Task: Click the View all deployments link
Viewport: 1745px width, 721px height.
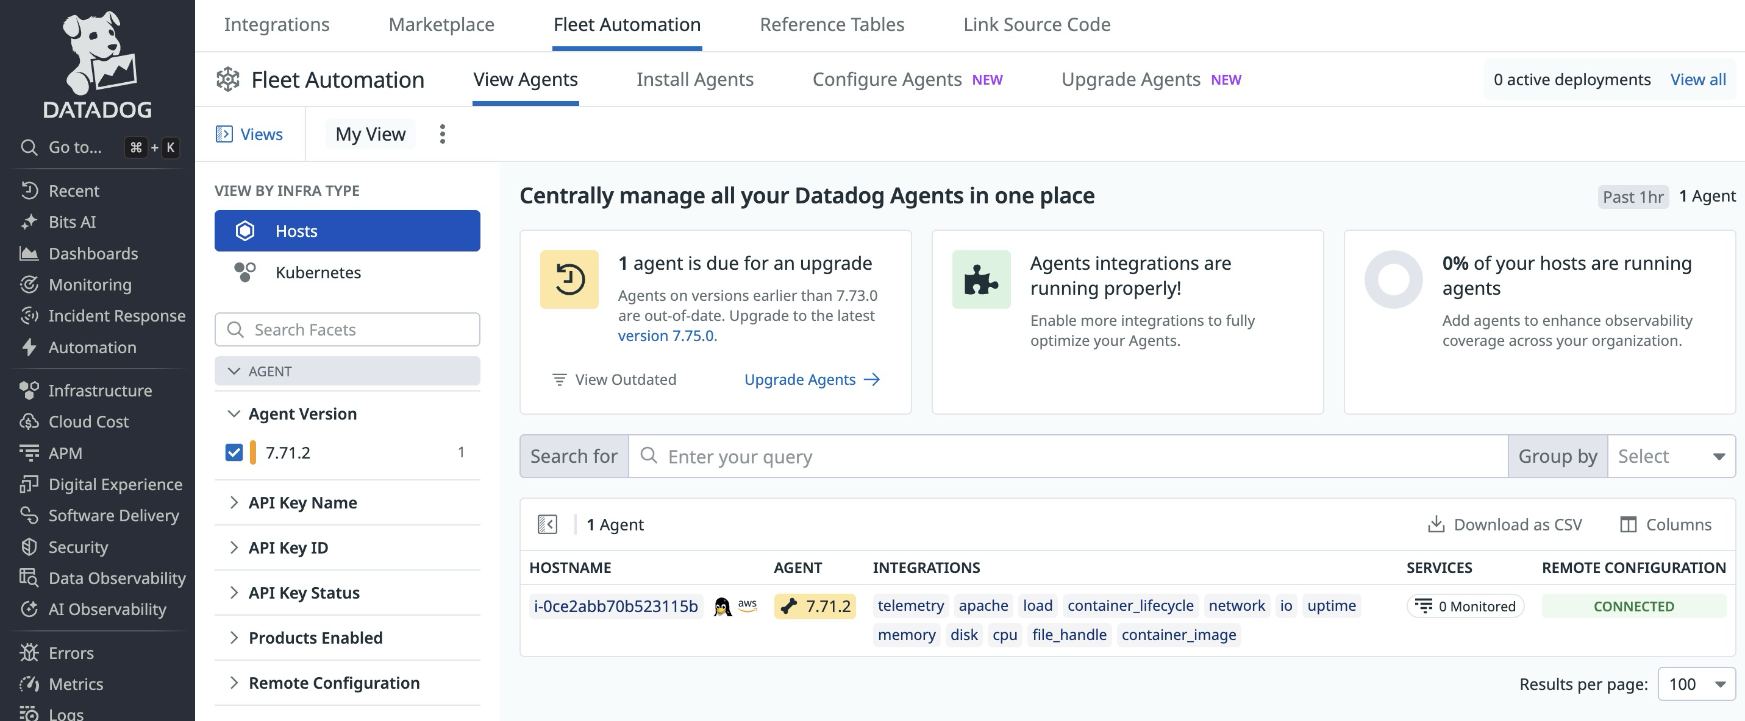Action: [x=1698, y=79]
